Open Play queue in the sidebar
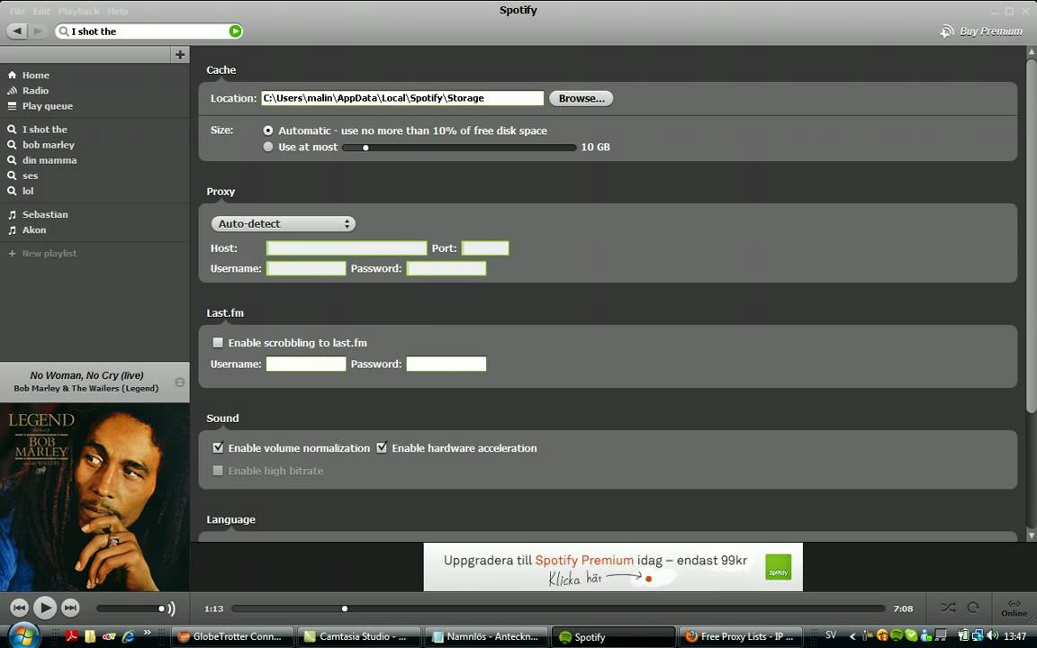1037x648 pixels. [x=47, y=106]
